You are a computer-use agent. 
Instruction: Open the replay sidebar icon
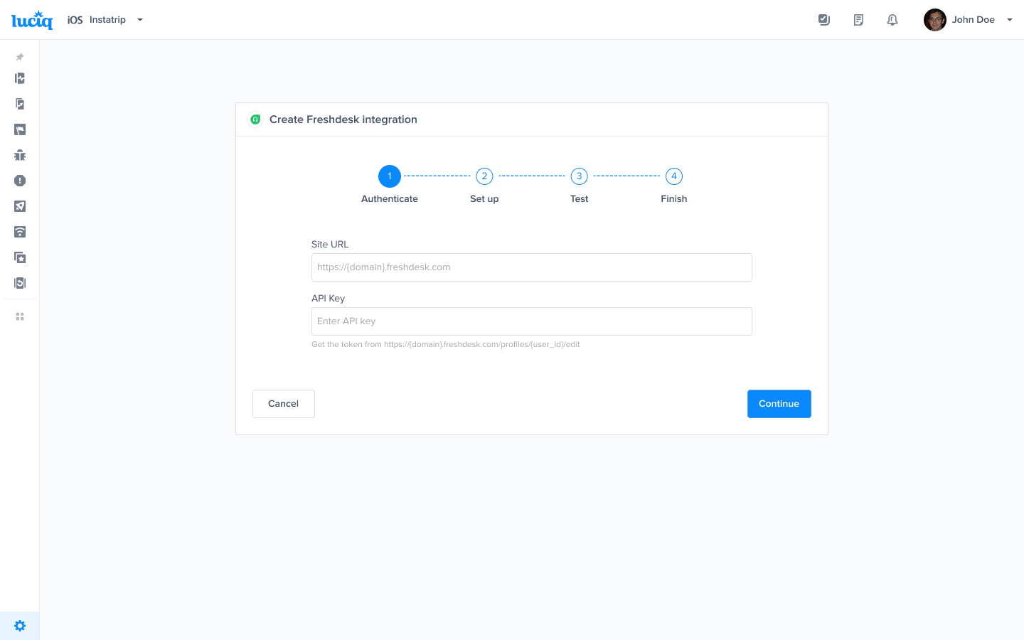pyautogui.click(x=20, y=283)
